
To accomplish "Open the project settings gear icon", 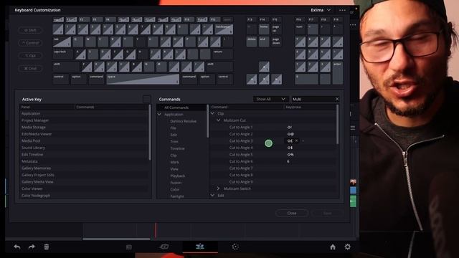I will click(347, 247).
